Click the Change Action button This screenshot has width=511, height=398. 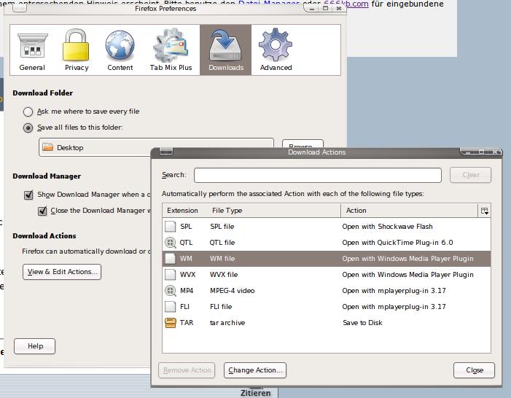(255, 370)
